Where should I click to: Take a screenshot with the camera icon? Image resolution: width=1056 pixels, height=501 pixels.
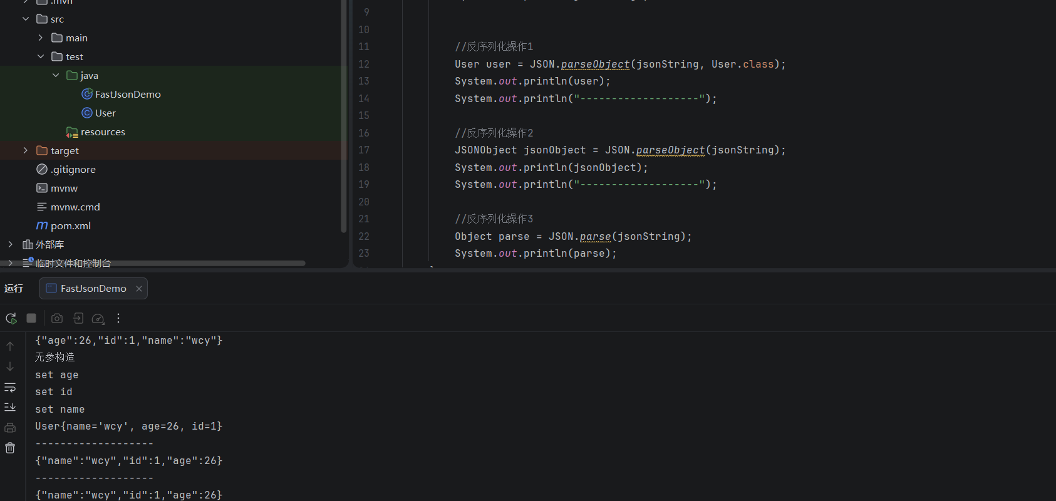coord(57,318)
